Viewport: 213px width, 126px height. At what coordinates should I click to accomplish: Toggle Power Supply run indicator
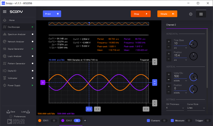32,85
